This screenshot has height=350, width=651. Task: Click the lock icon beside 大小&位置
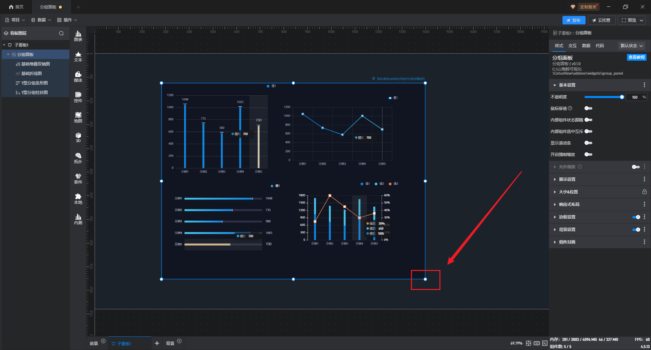[644, 192]
